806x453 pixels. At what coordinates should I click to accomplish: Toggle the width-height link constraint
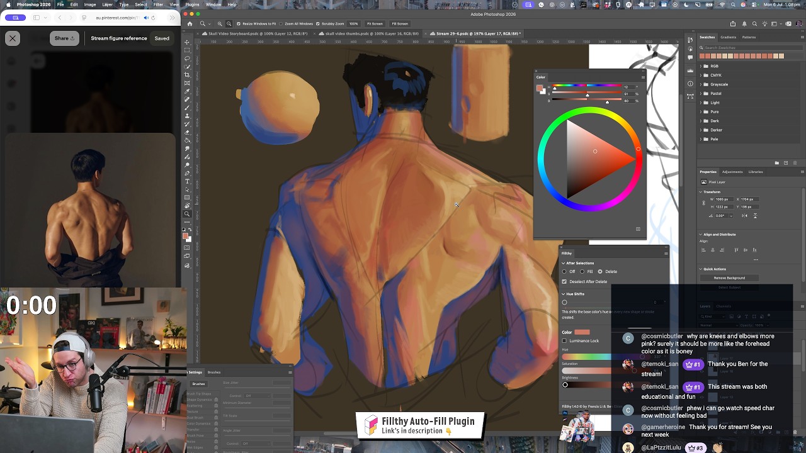pos(704,203)
